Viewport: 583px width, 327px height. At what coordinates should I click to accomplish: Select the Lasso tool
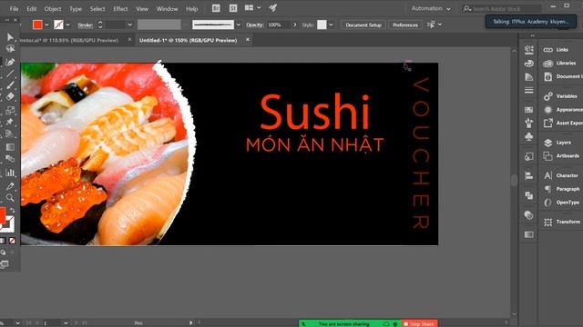(10, 48)
